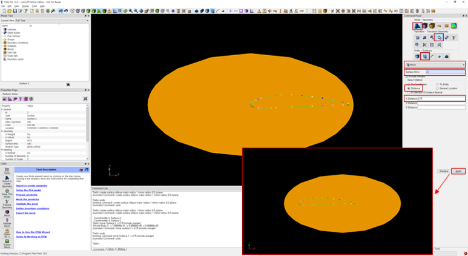Click the Z Distance input field
This screenshot has width=468, height=256.
tap(441, 107)
